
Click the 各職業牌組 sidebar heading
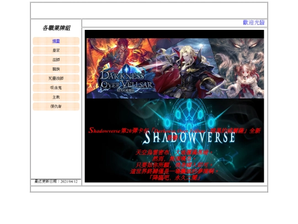(56, 28)
